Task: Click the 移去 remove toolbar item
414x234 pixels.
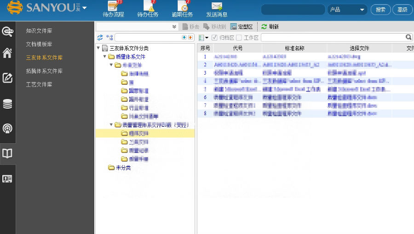Action: click(190, 27)
